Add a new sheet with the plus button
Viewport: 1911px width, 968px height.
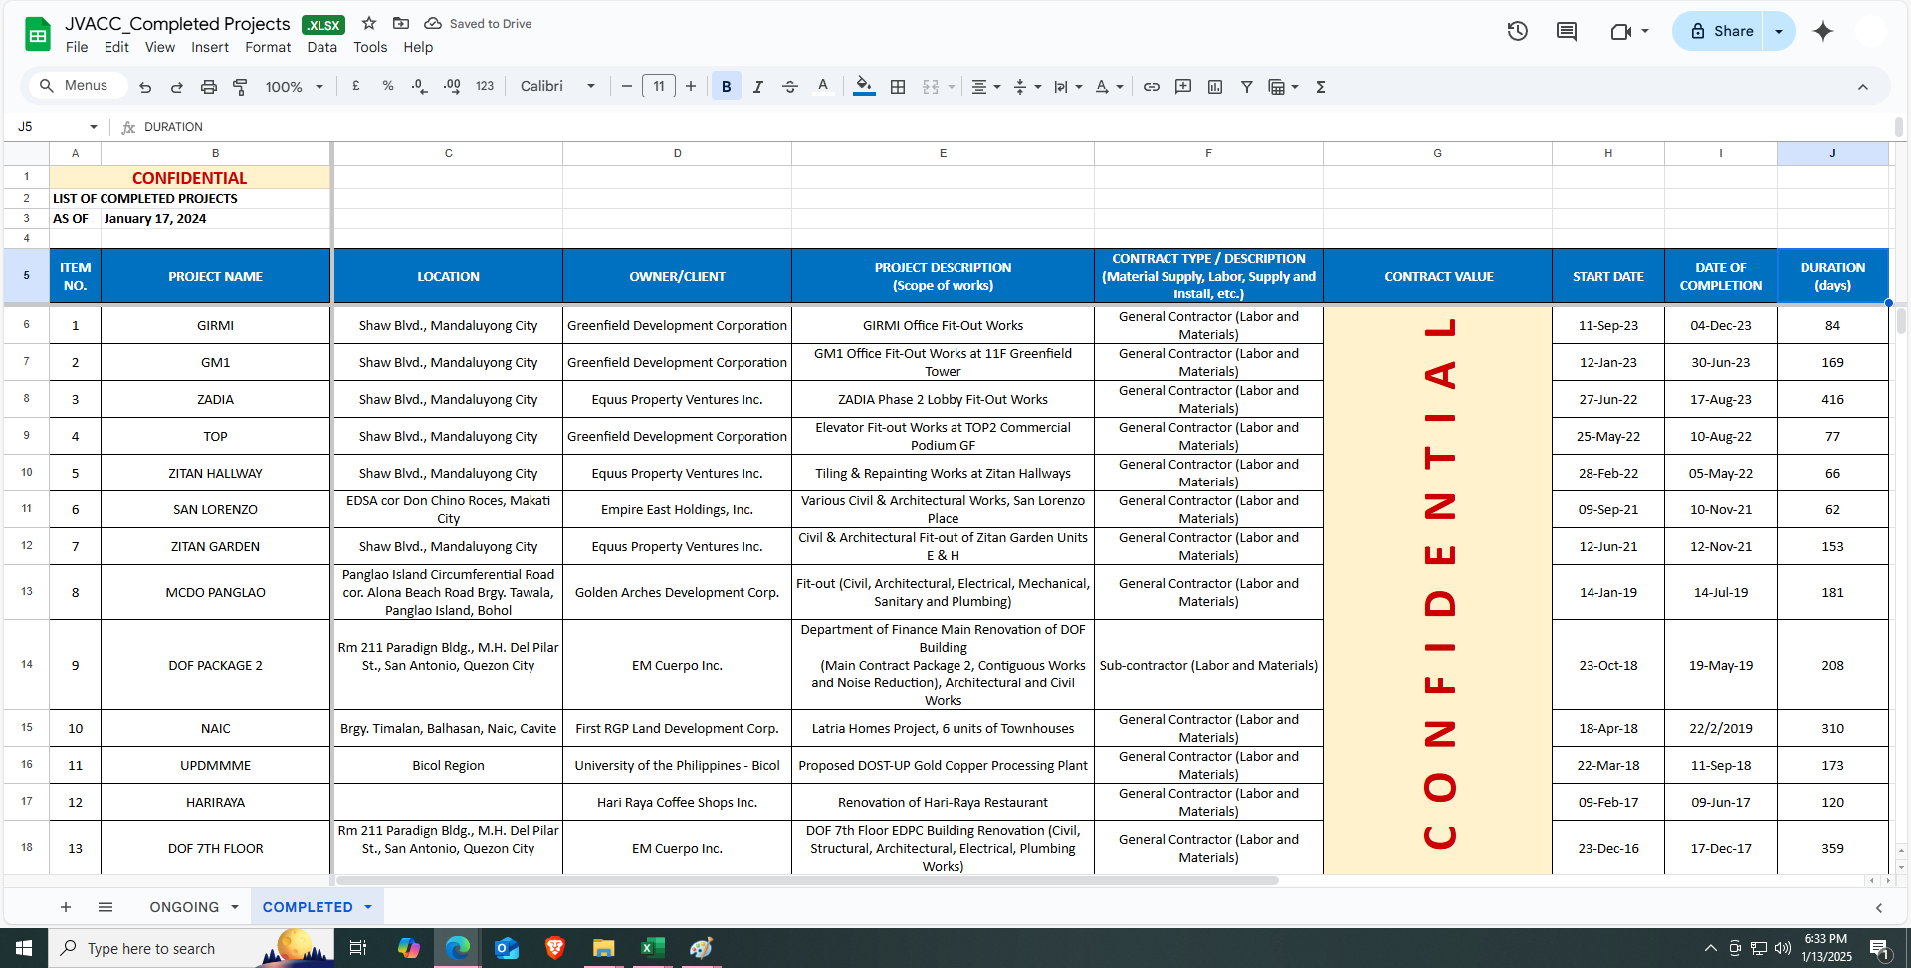point(66,907)
